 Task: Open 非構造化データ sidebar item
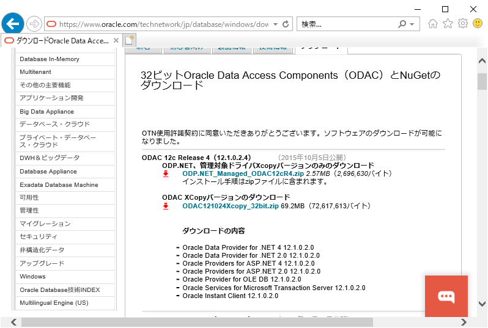click(x=65, y=250)
